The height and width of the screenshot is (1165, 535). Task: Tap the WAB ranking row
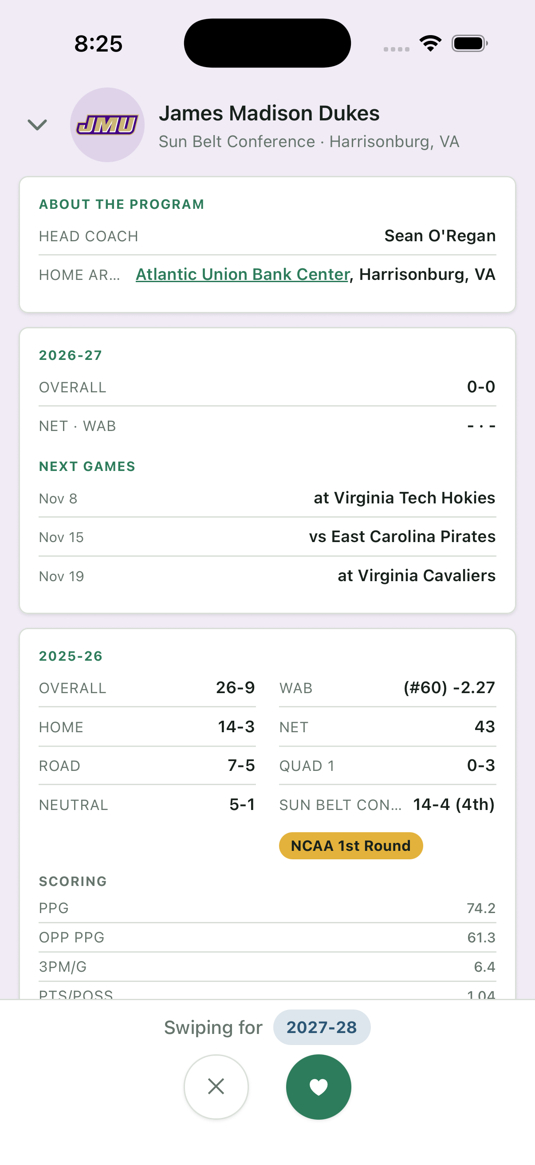tap(387, 688)
